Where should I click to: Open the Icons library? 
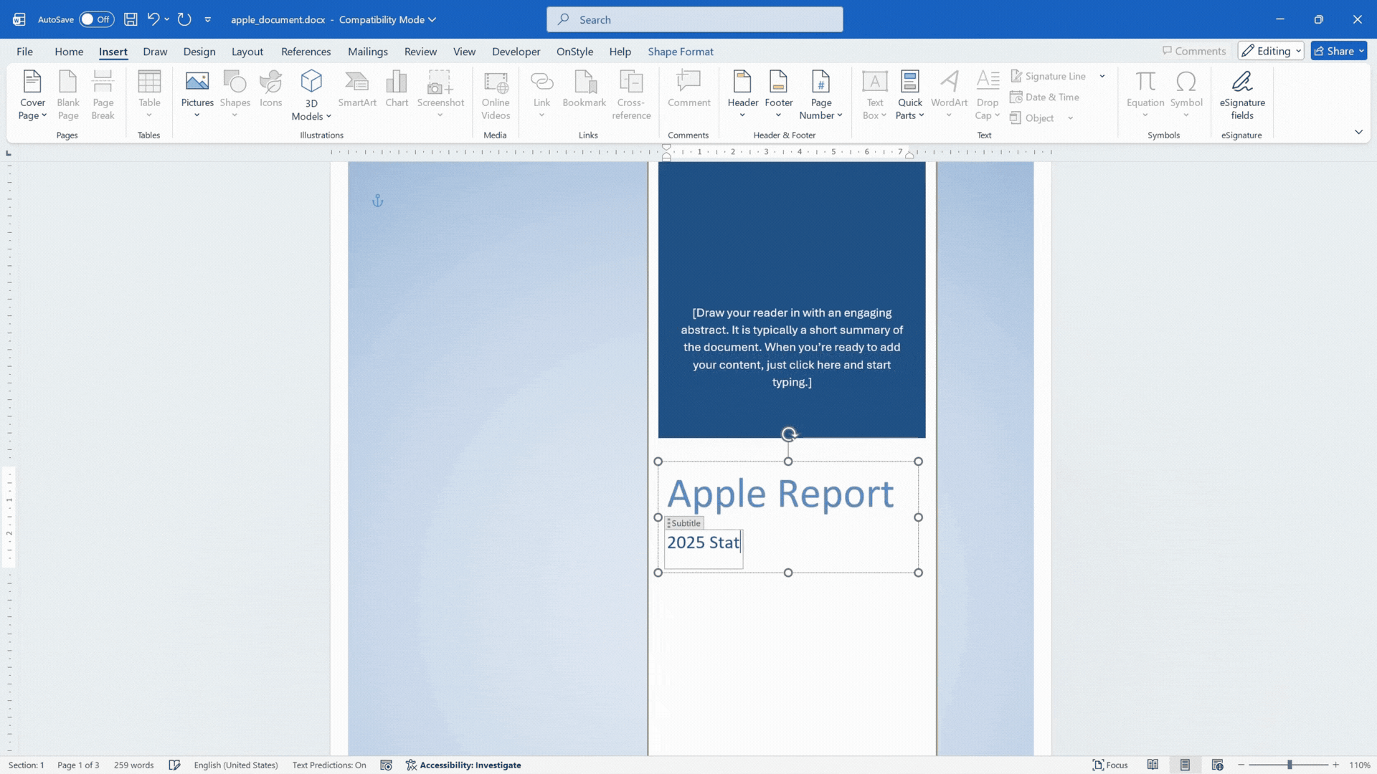[x=270, y=90]
